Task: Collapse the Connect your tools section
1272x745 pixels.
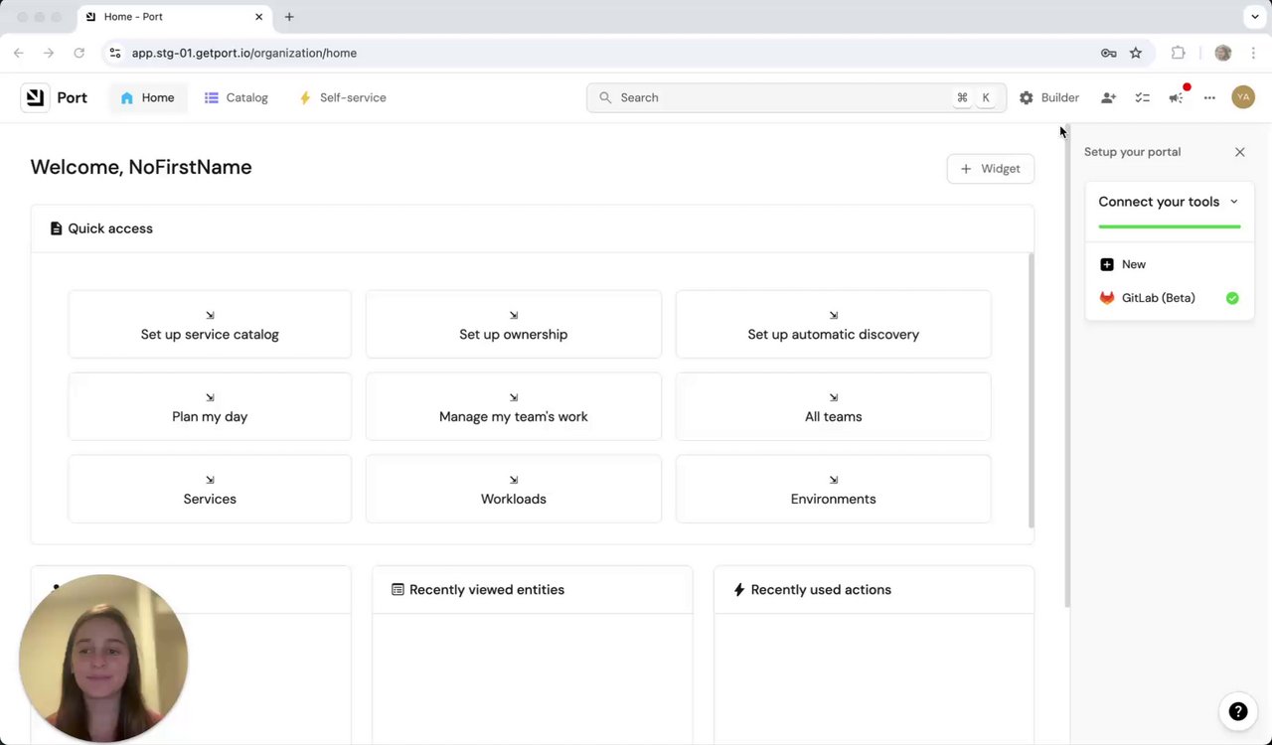Action: 1234,202
